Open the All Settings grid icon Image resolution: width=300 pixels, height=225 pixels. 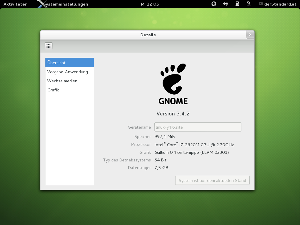click(48, 46)
